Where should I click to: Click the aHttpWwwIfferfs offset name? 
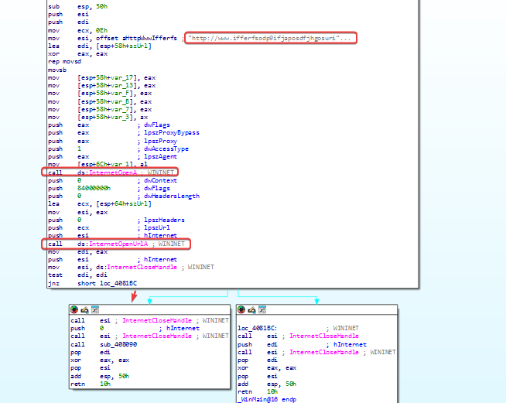point(150,38)
